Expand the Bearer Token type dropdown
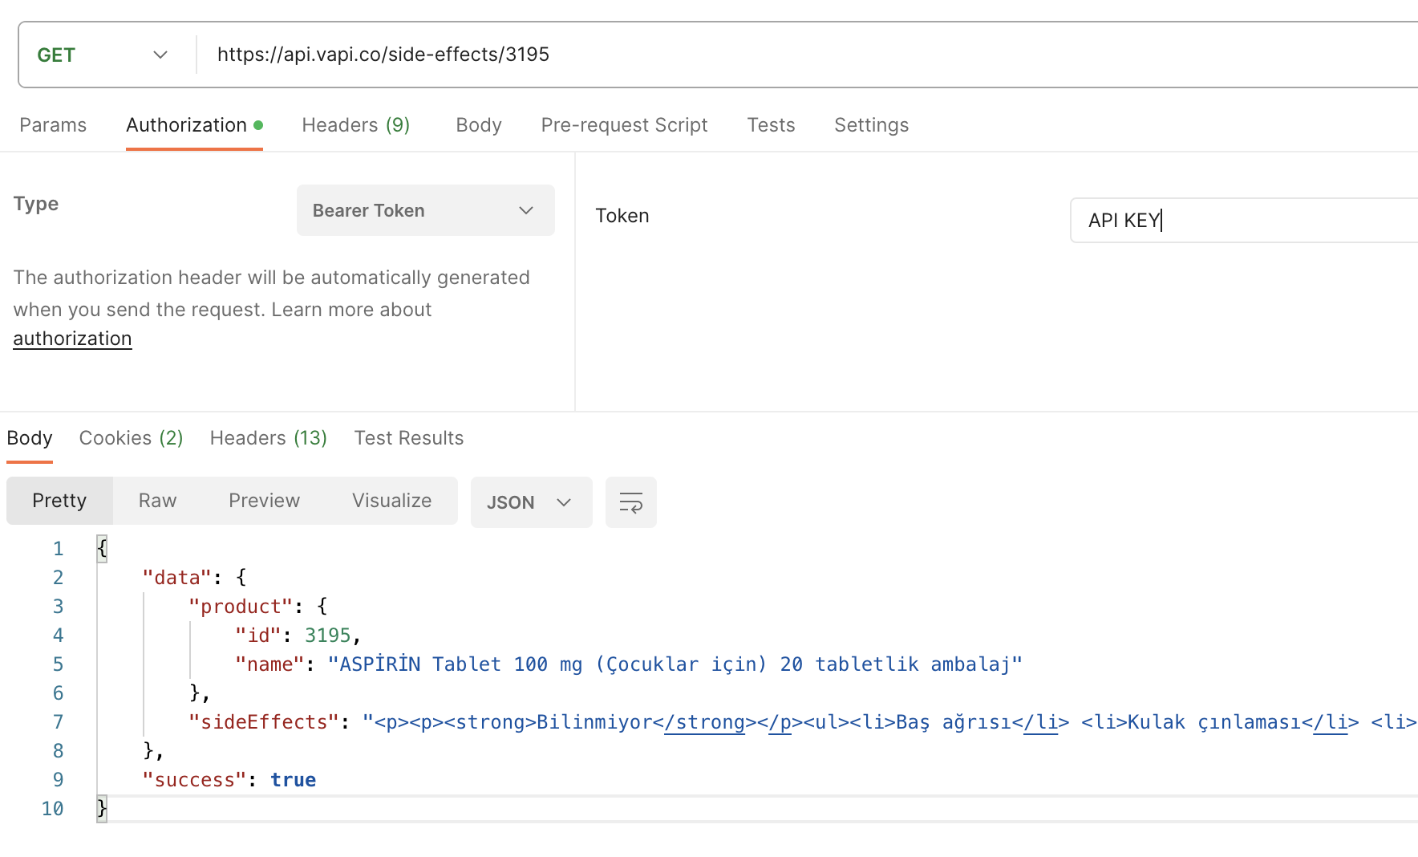1418x857 pixels. tap(425, 210)
